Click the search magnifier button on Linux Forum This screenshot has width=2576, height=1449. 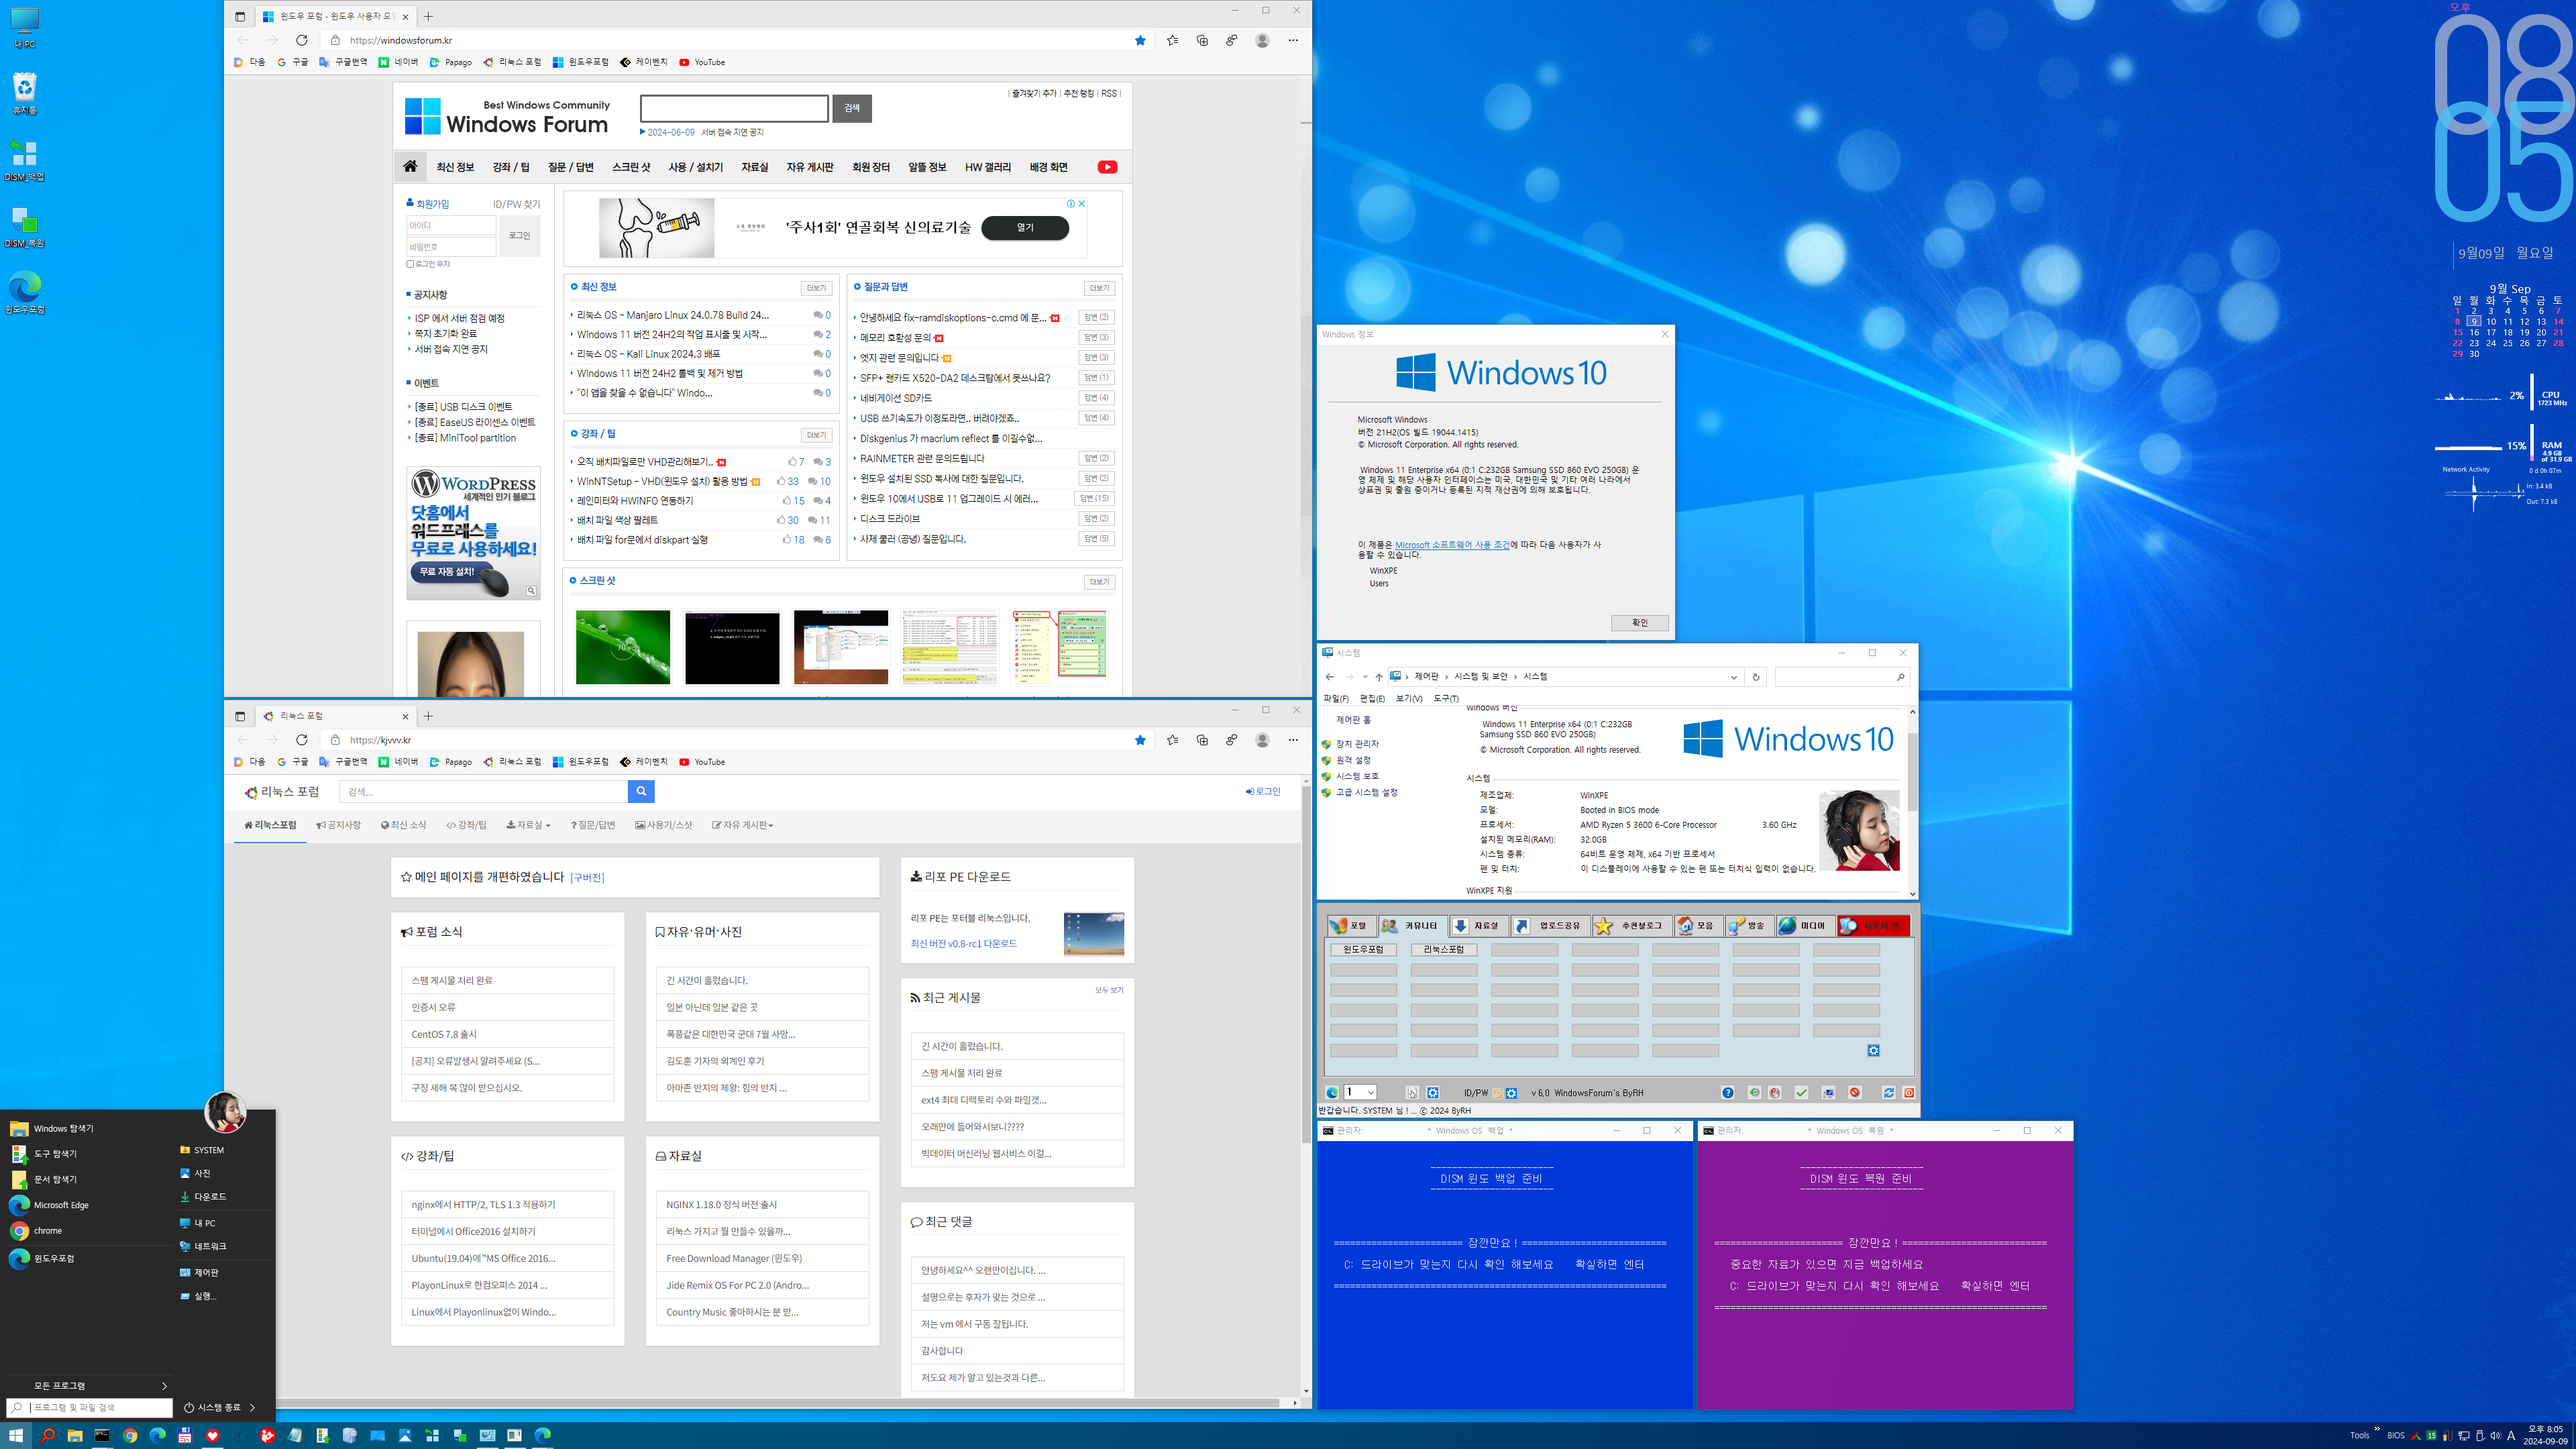point(641,791)
